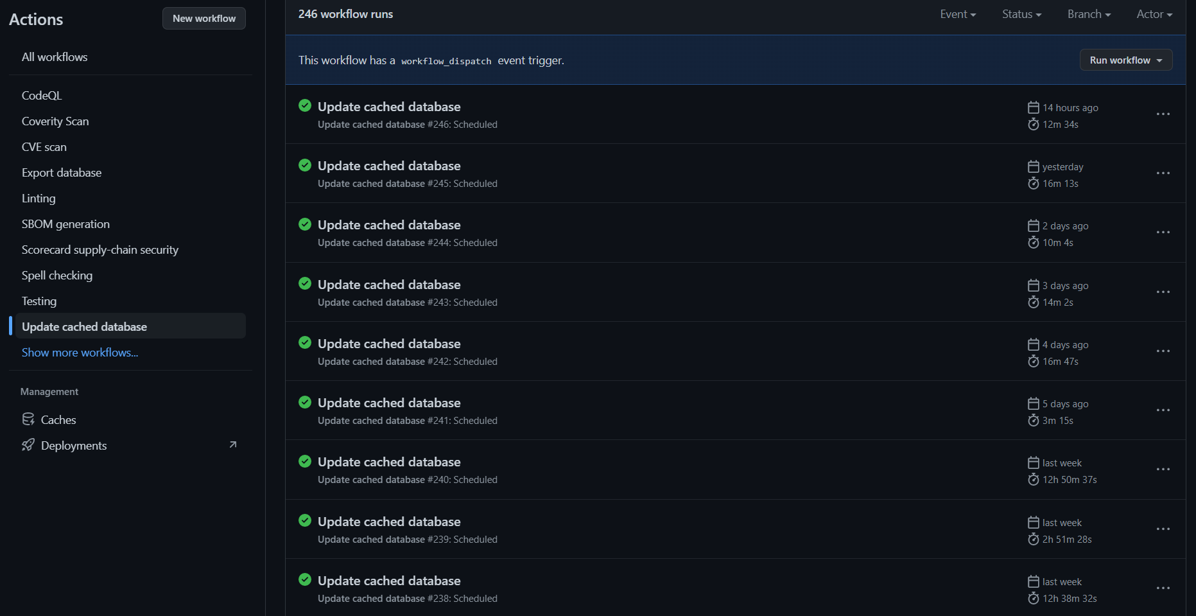
Task: Click the stopwatch icon showing 12m 34s
Action: point(1033,124)
